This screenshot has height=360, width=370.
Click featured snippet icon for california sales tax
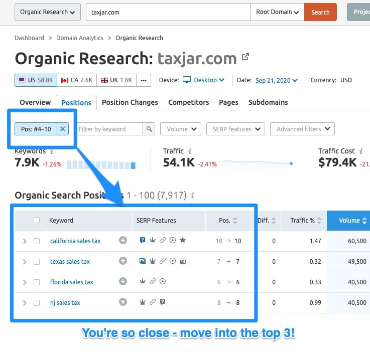click(143, 240)
